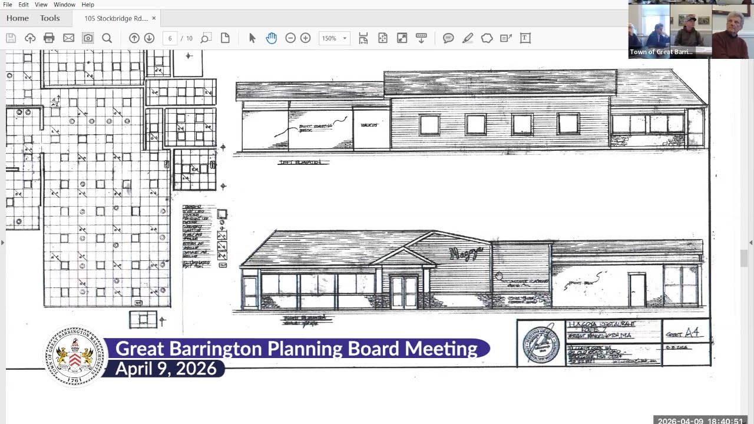Open the File menu
Image resolution: width=754 pixels, height=424 pixels.
click(x=8, y=5)
